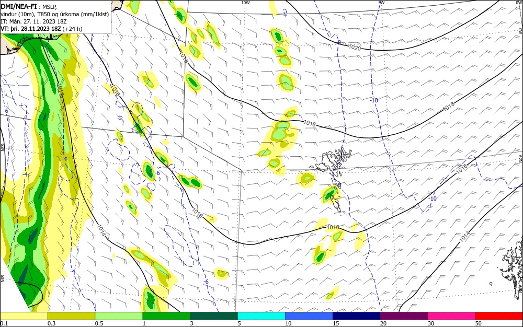Select the light green 0.5–1 legend swatch
This screenshot has width=523, height=327.
point(119,316)
